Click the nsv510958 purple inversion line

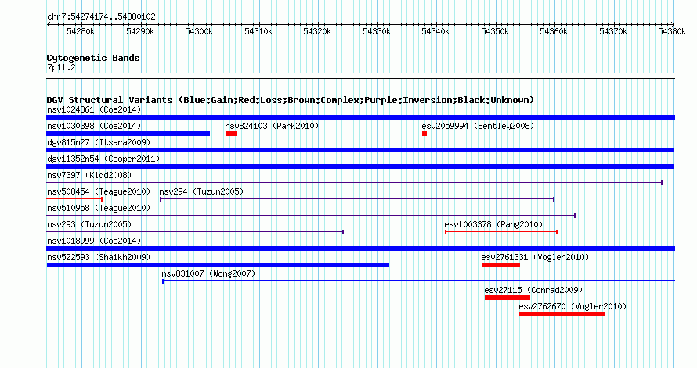click(311, 216)
